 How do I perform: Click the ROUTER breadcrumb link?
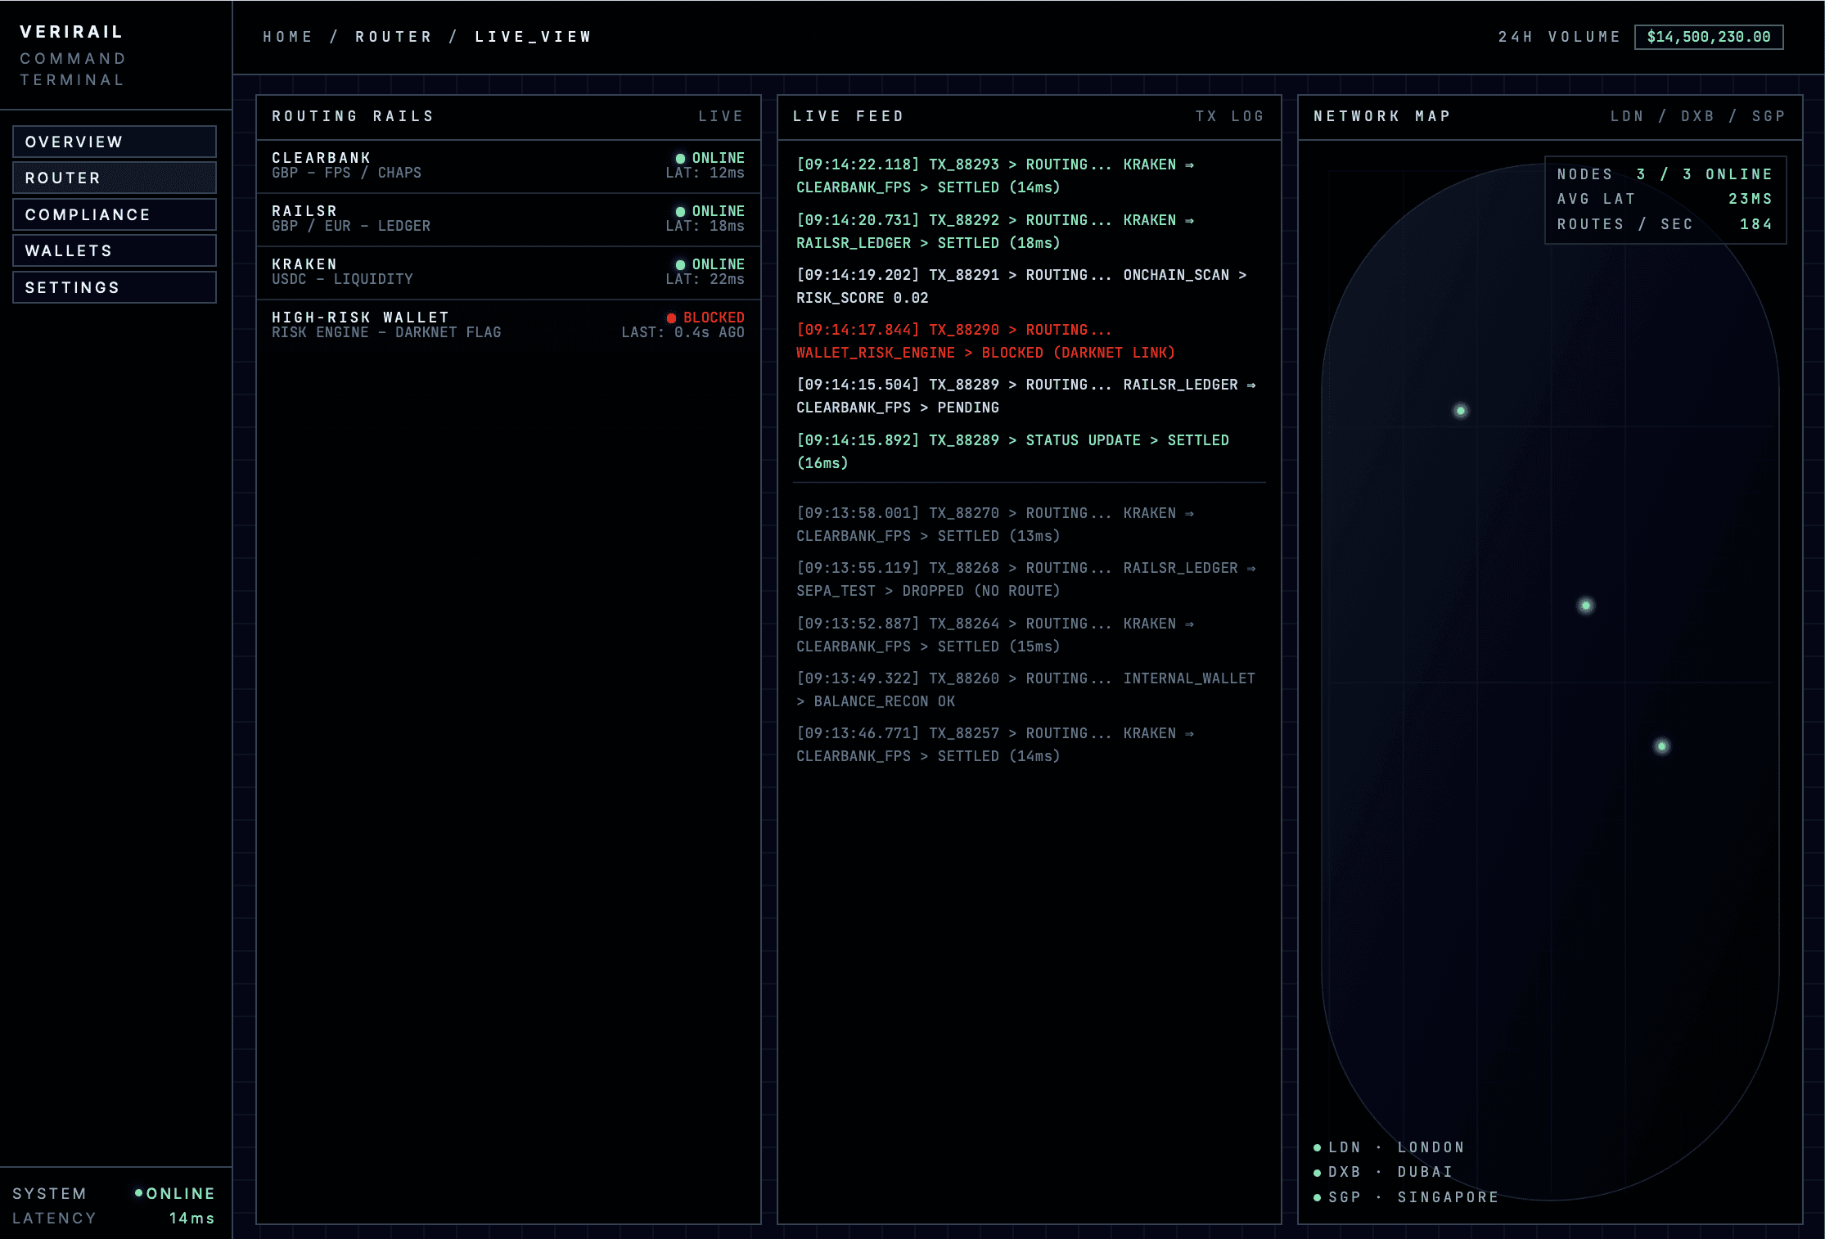tap(394, 37)
